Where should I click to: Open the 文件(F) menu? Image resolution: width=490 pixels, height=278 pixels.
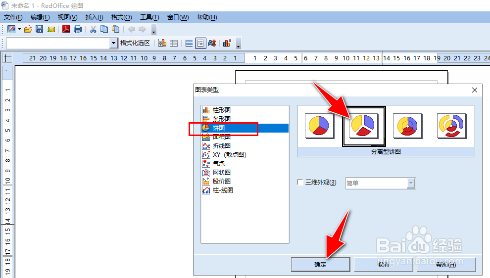[x=13, y=17]
